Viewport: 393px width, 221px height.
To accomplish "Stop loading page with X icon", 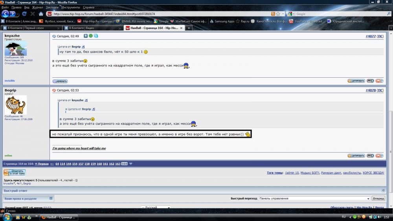I will [x=33, y=14].
